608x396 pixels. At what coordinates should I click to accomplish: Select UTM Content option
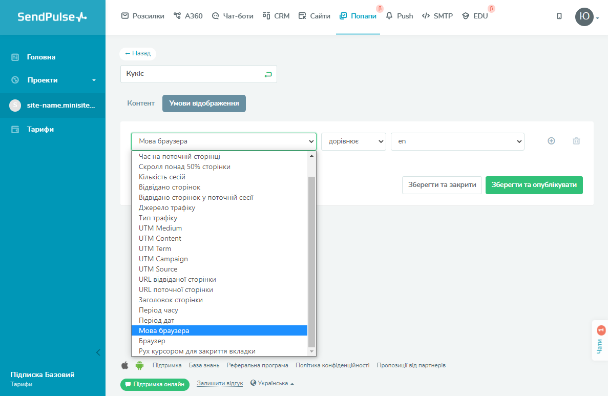[219, 238]
